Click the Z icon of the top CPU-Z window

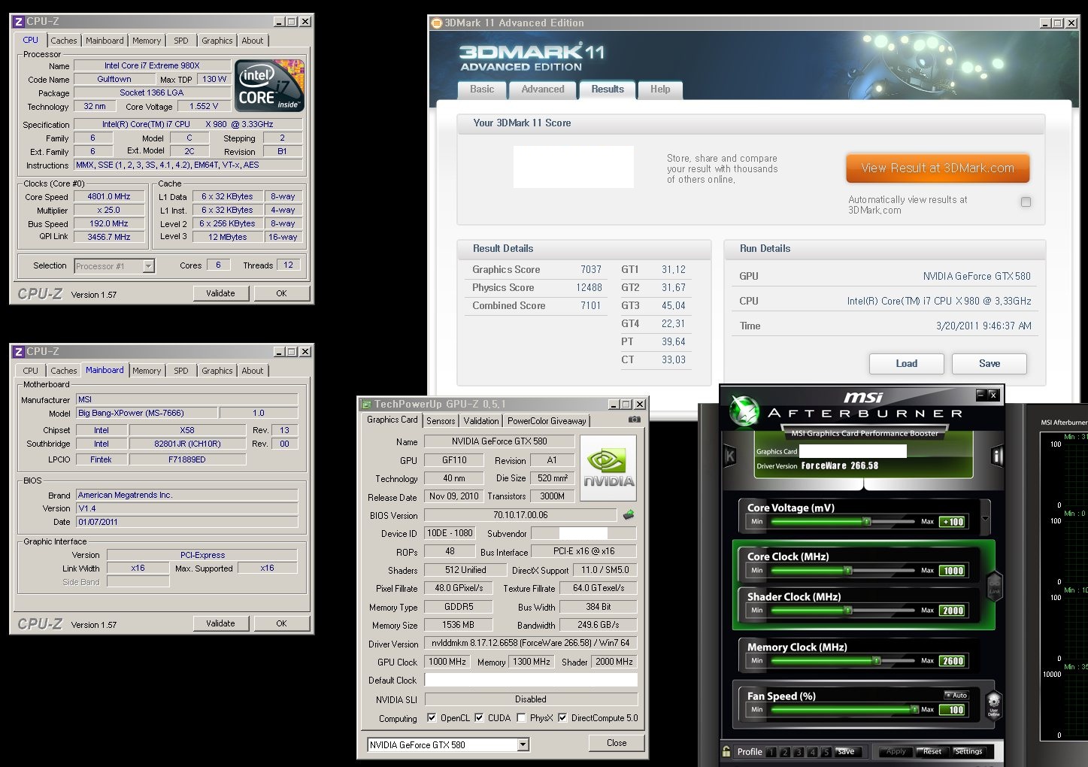pyautogui.click(x=19, y=22)
